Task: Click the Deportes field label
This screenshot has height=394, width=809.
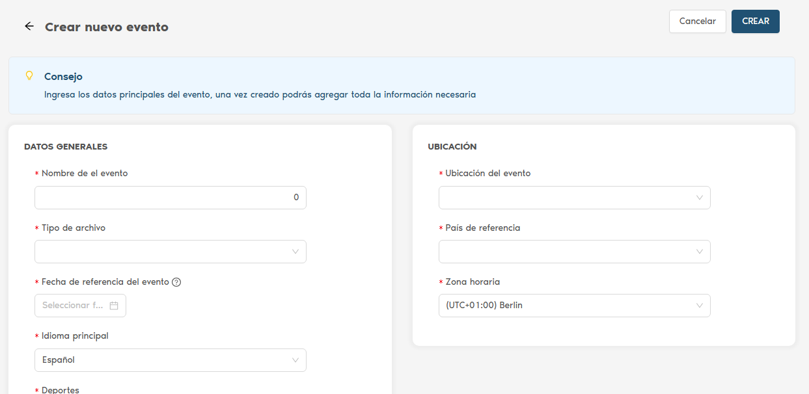Action: (61, 389)
